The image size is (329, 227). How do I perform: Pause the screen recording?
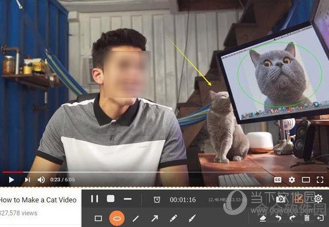point(94,199)
